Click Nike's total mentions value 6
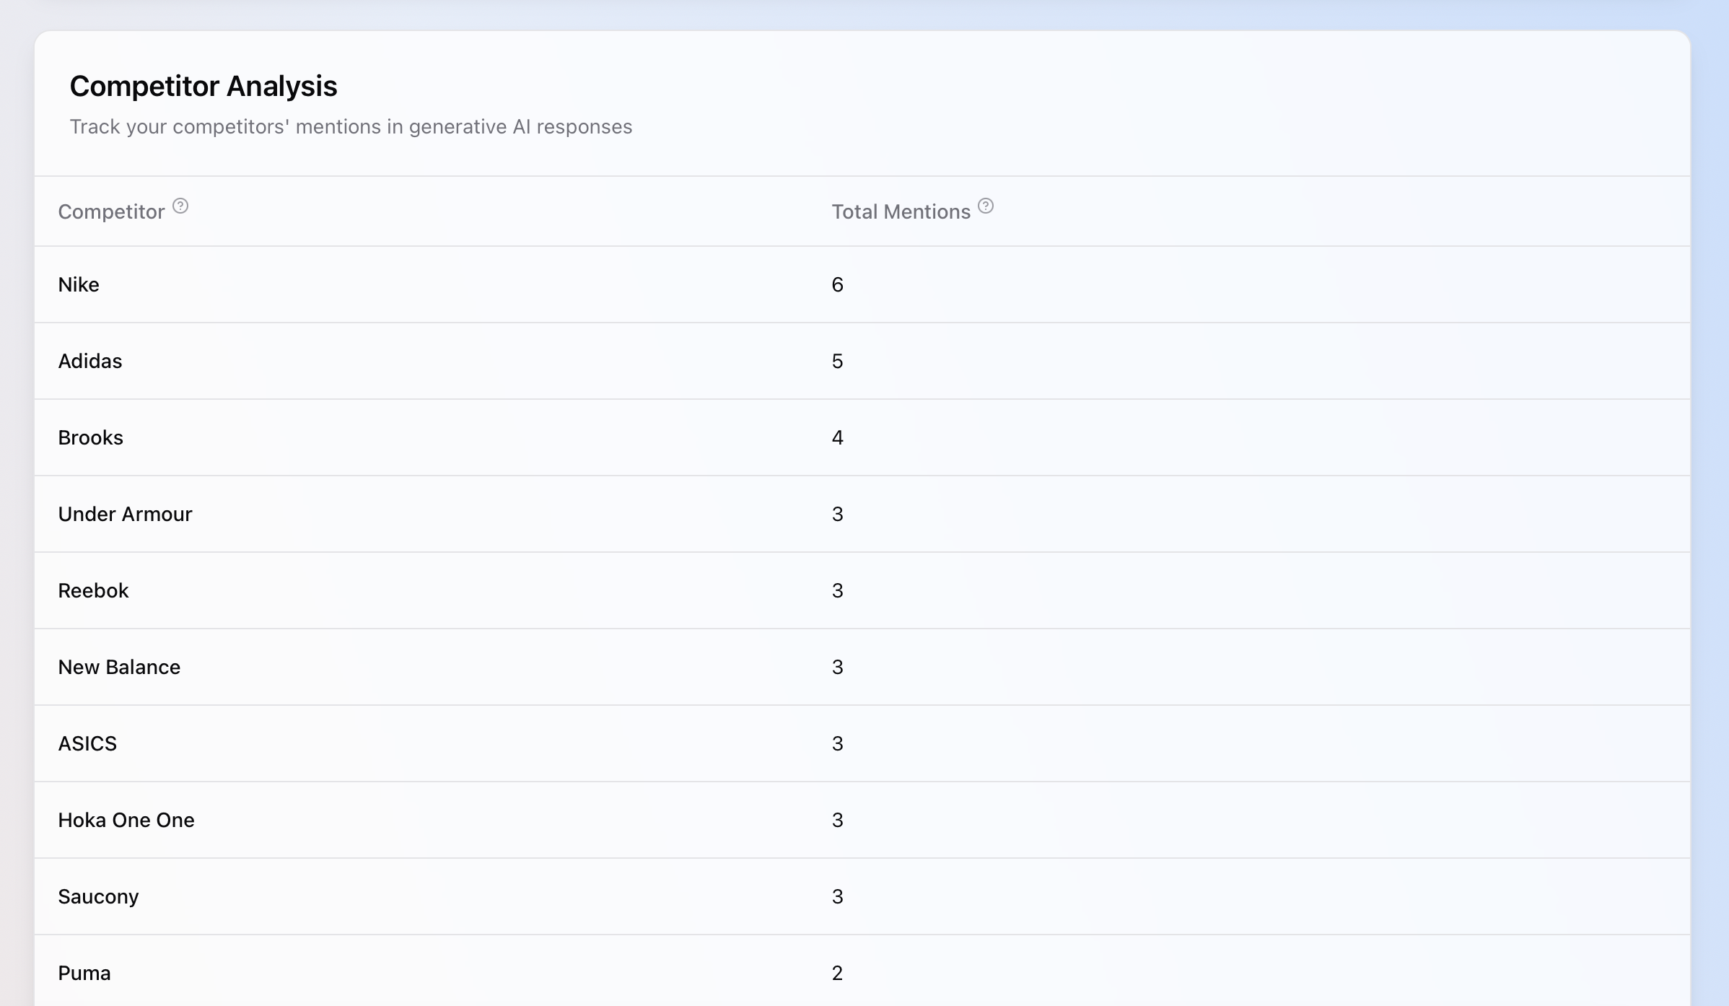Image resolution: width=1729 pixels, height=1006 pixels. [x=837, y=285]
